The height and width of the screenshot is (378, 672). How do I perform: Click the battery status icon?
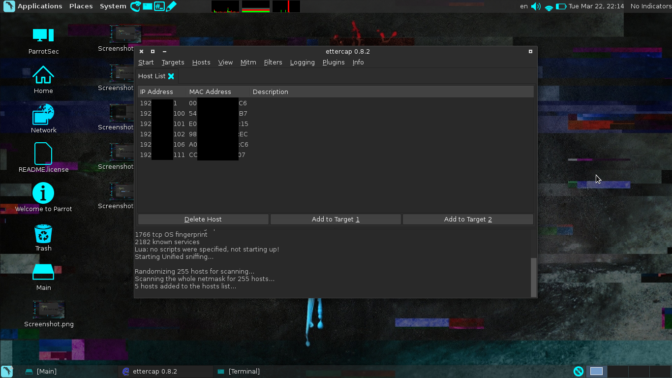[x=561, y=6]
